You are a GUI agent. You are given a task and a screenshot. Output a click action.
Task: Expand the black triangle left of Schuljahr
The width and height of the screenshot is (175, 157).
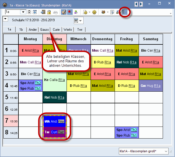5,19
